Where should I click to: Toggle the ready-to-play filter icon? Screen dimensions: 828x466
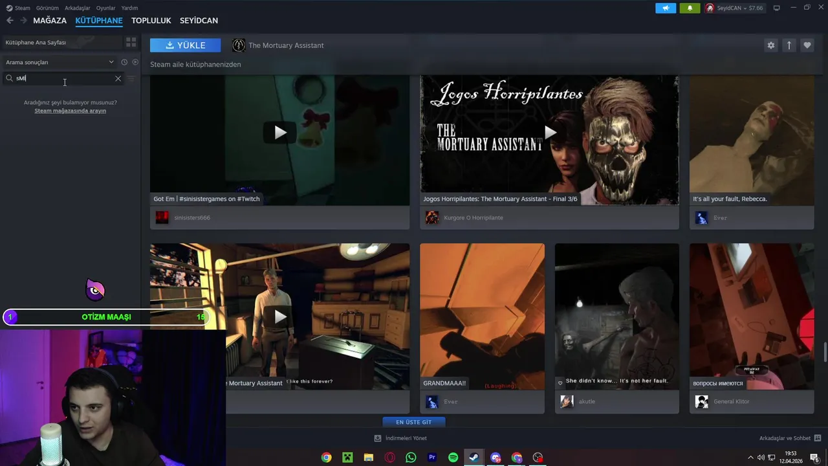pos(135,62)
